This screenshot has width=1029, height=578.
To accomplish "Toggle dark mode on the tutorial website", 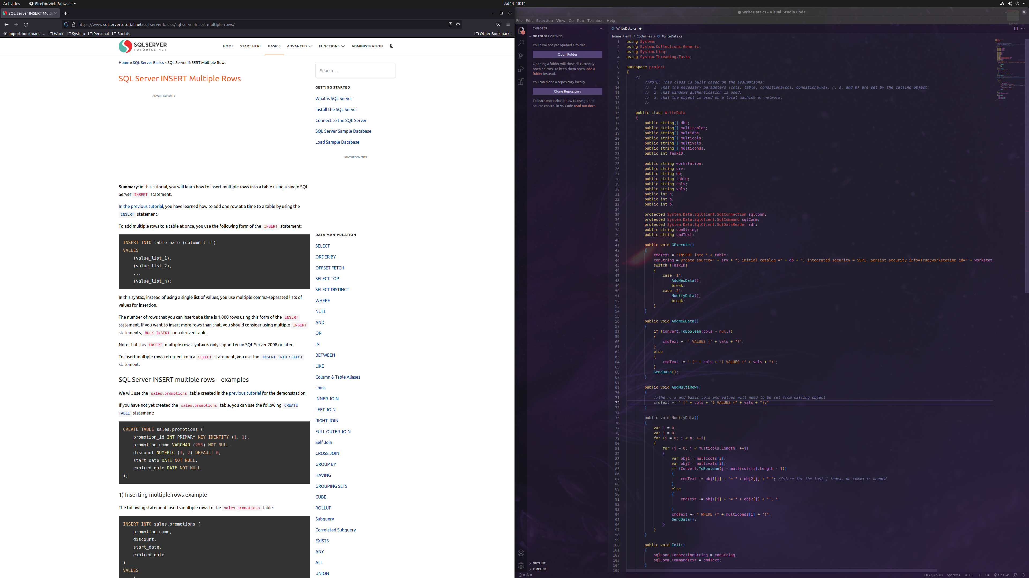I will [x=392, y=46].
